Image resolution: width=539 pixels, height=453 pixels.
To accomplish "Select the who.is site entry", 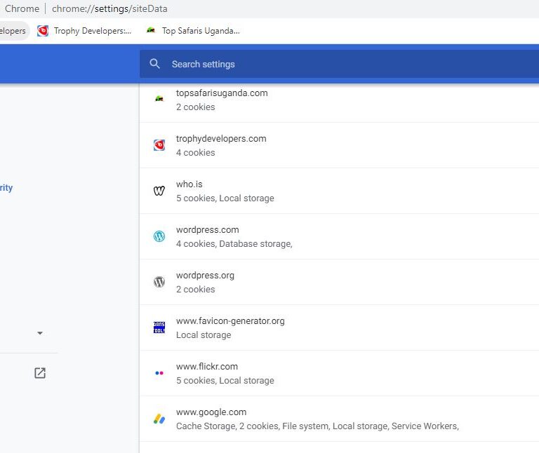I will tap(339, 191).
